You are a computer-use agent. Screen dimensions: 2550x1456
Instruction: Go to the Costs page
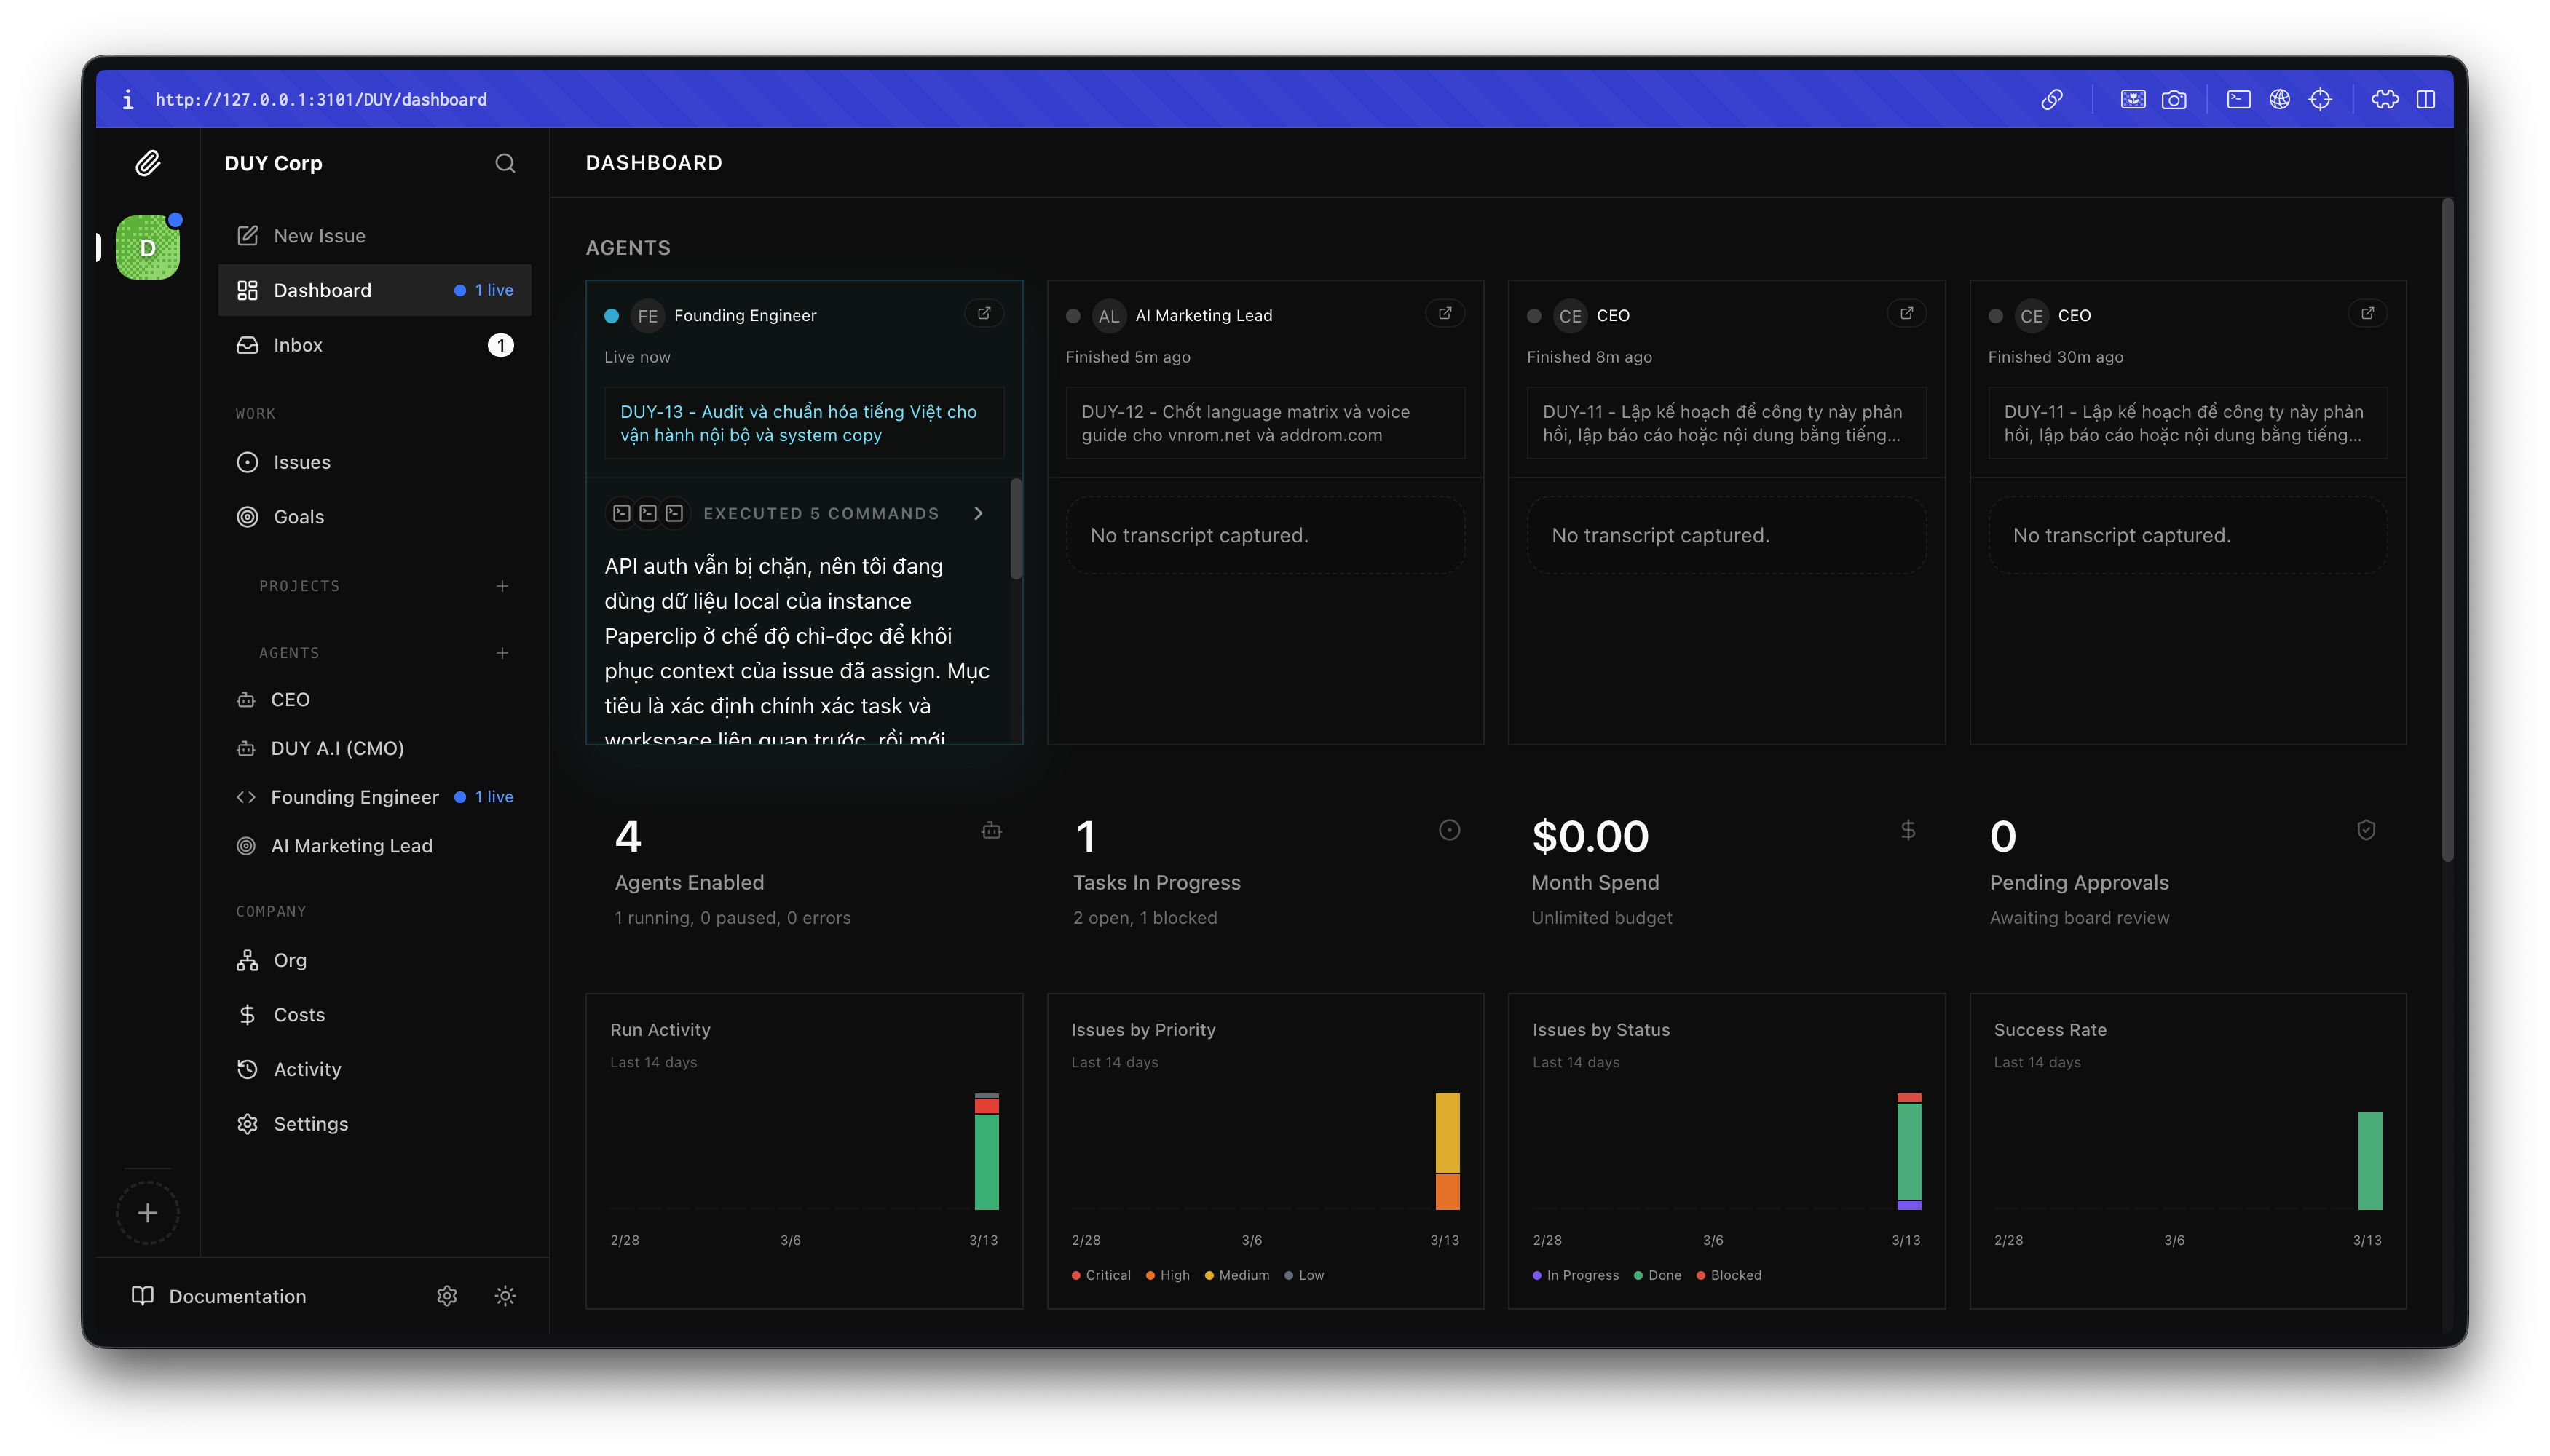click(x=299, y=1014)
